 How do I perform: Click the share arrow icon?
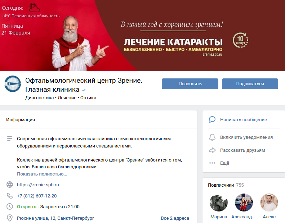(x=212, y=150)
